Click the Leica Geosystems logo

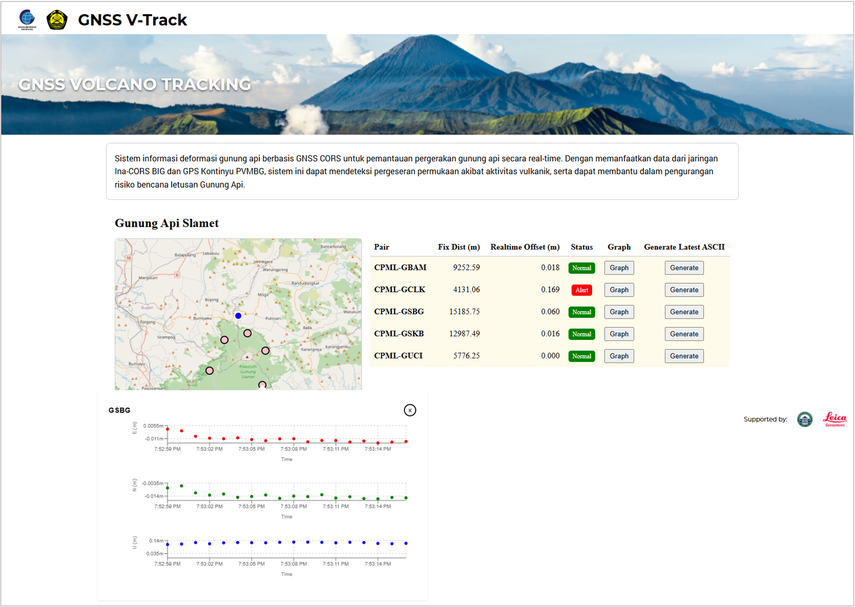pos(835,419)
